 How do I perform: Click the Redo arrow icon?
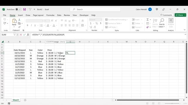click(x=5, y=23)
